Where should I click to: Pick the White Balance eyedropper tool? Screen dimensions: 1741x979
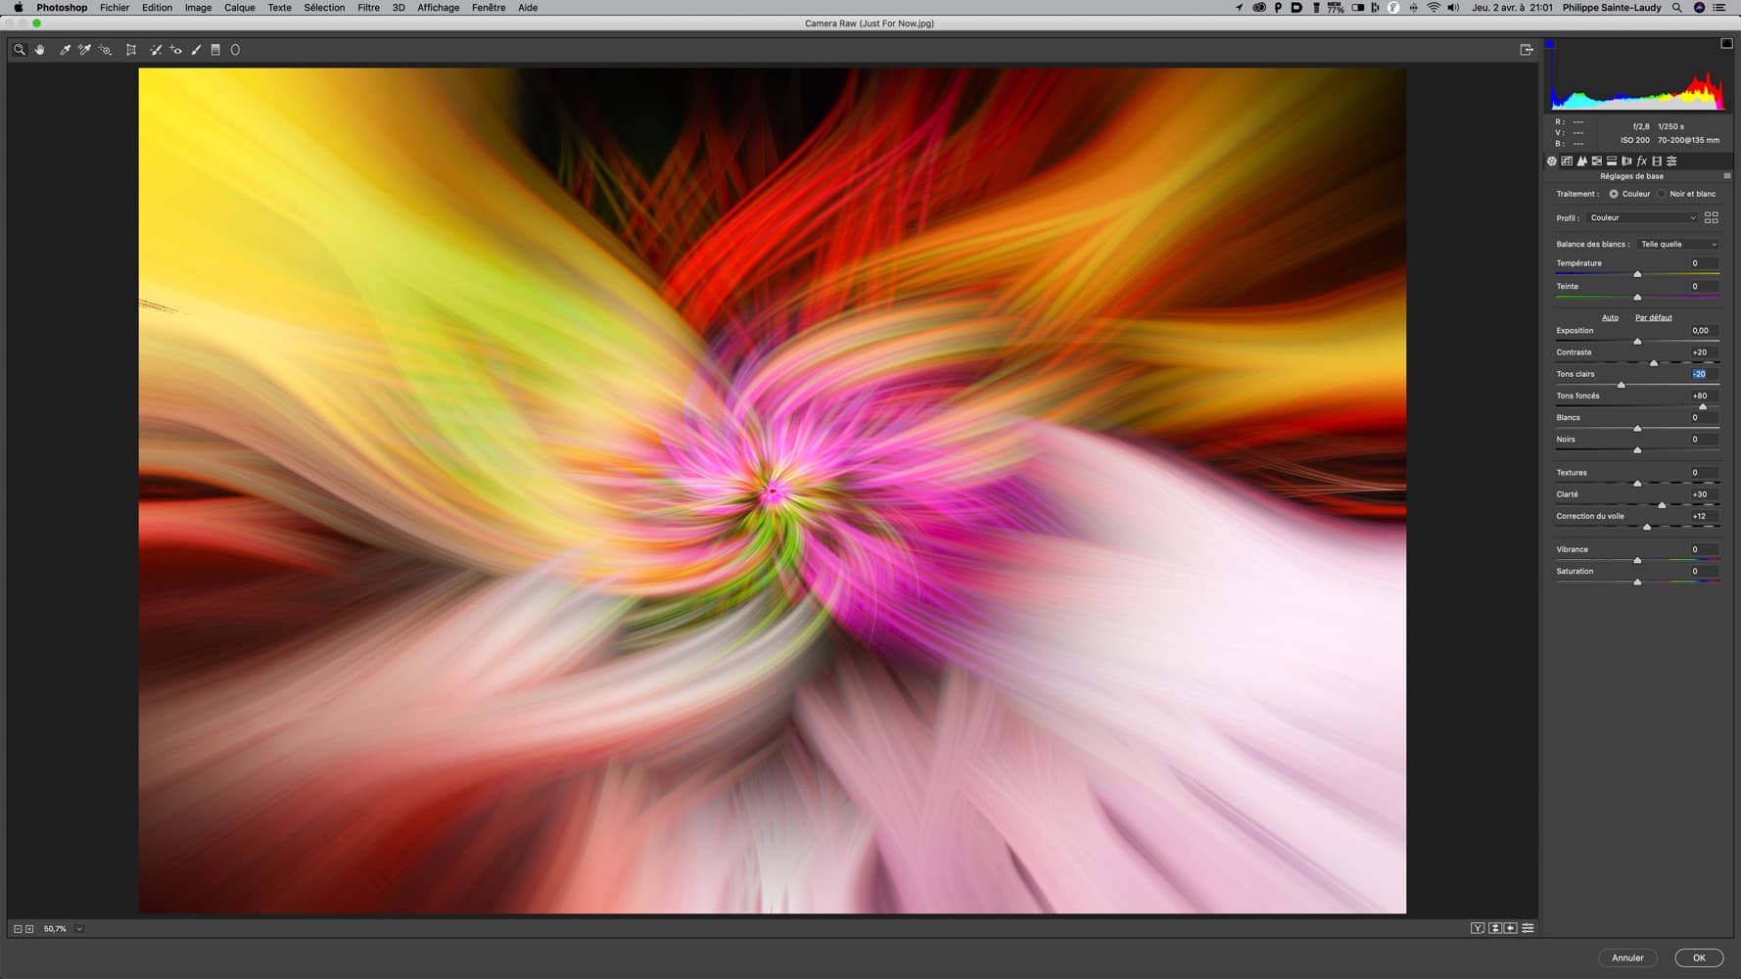point(65,50)
